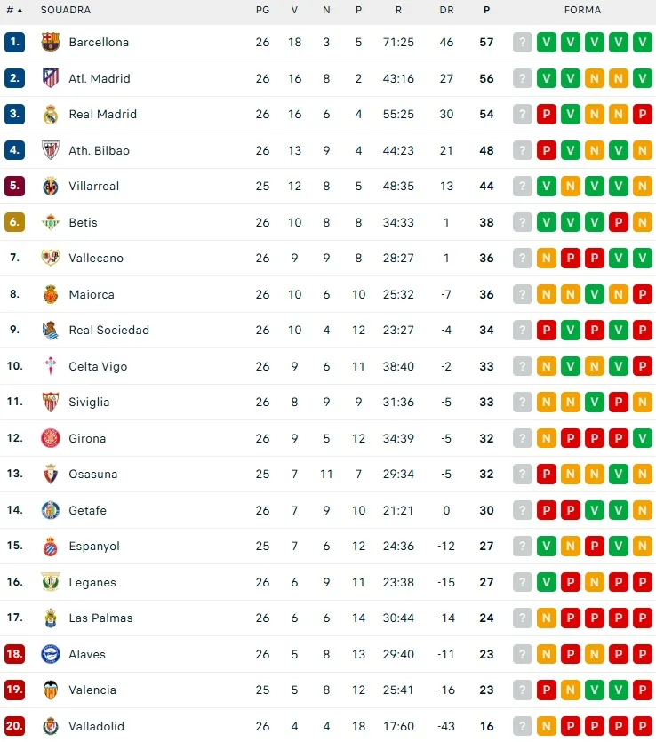Open the Real Sociedad team link
Screen dimensions: 656x742
tap(108, 330)
